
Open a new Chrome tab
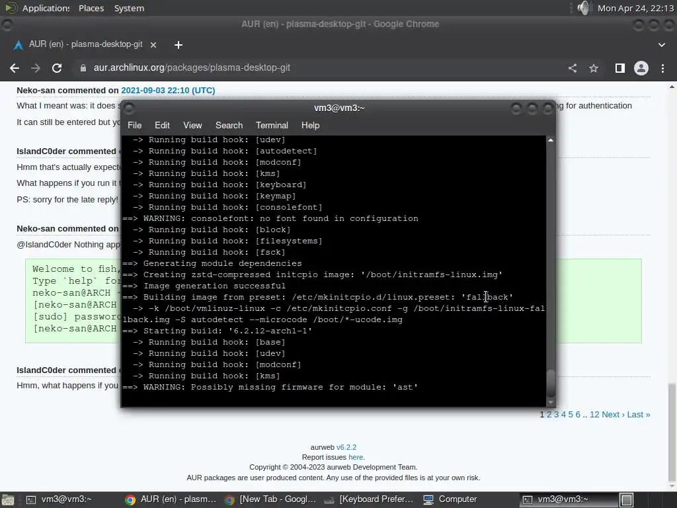[179, 44]
